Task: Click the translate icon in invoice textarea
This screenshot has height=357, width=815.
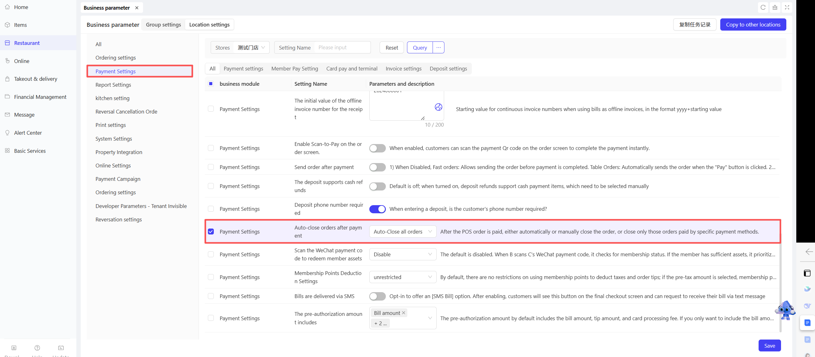Action: click(438, 107)
